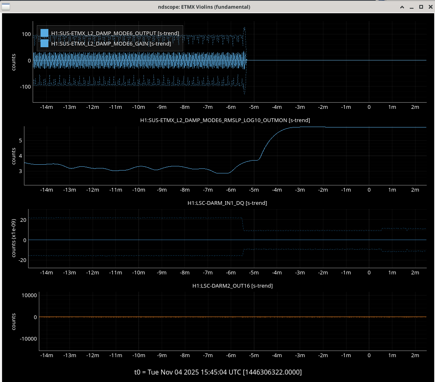Click the shade window chevron in title bar
Image resolution: width=435 pixels, height=382 pixels.
pos(401,7)
